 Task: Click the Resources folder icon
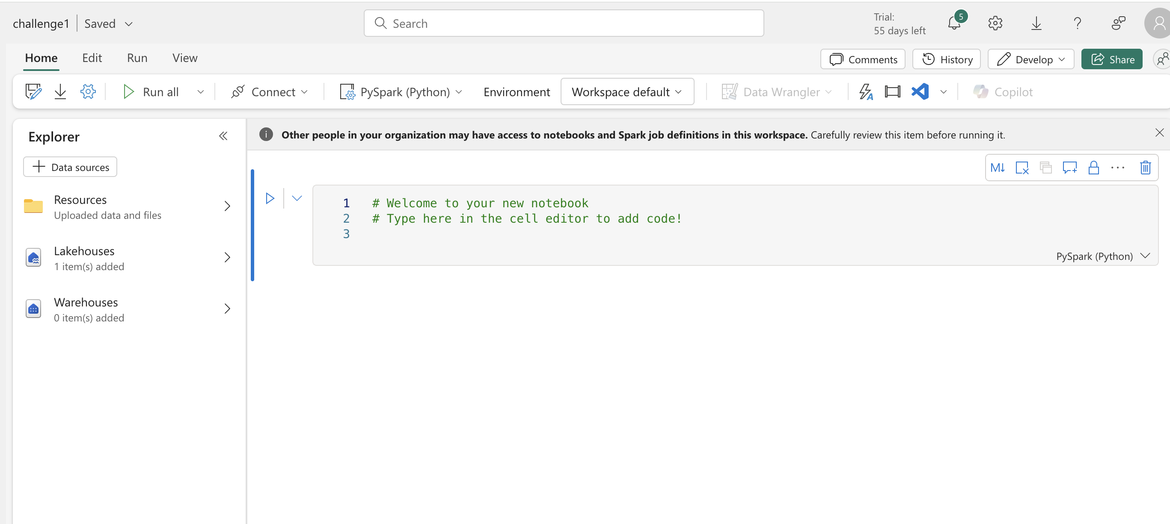point(33,206)
